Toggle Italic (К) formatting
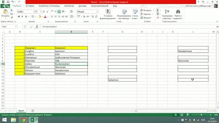This screenshot has height=123, width=219. 22,17
